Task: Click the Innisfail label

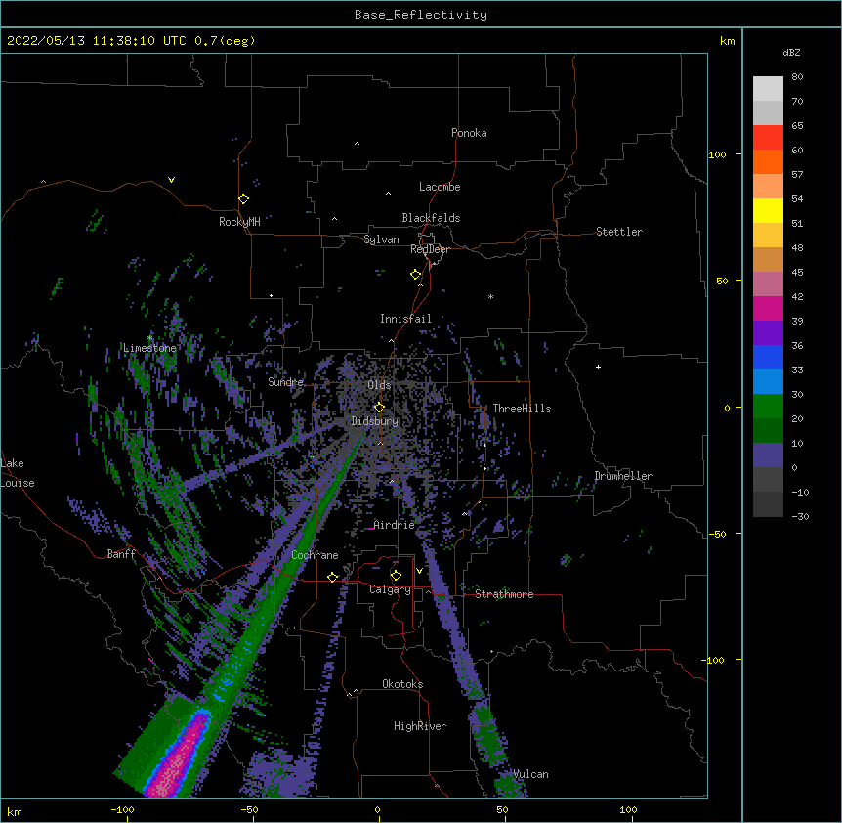Action: click(405, 319)
